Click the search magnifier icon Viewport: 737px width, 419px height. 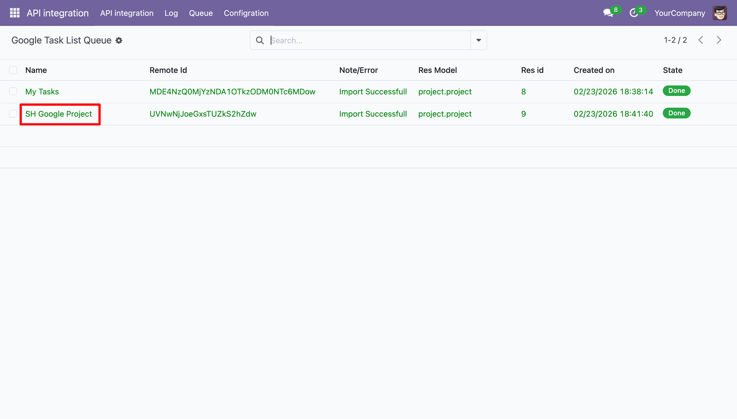tap(260, 40)
